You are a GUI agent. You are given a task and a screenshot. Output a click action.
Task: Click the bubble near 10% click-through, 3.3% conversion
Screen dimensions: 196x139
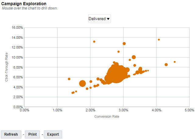pos(134,57)
